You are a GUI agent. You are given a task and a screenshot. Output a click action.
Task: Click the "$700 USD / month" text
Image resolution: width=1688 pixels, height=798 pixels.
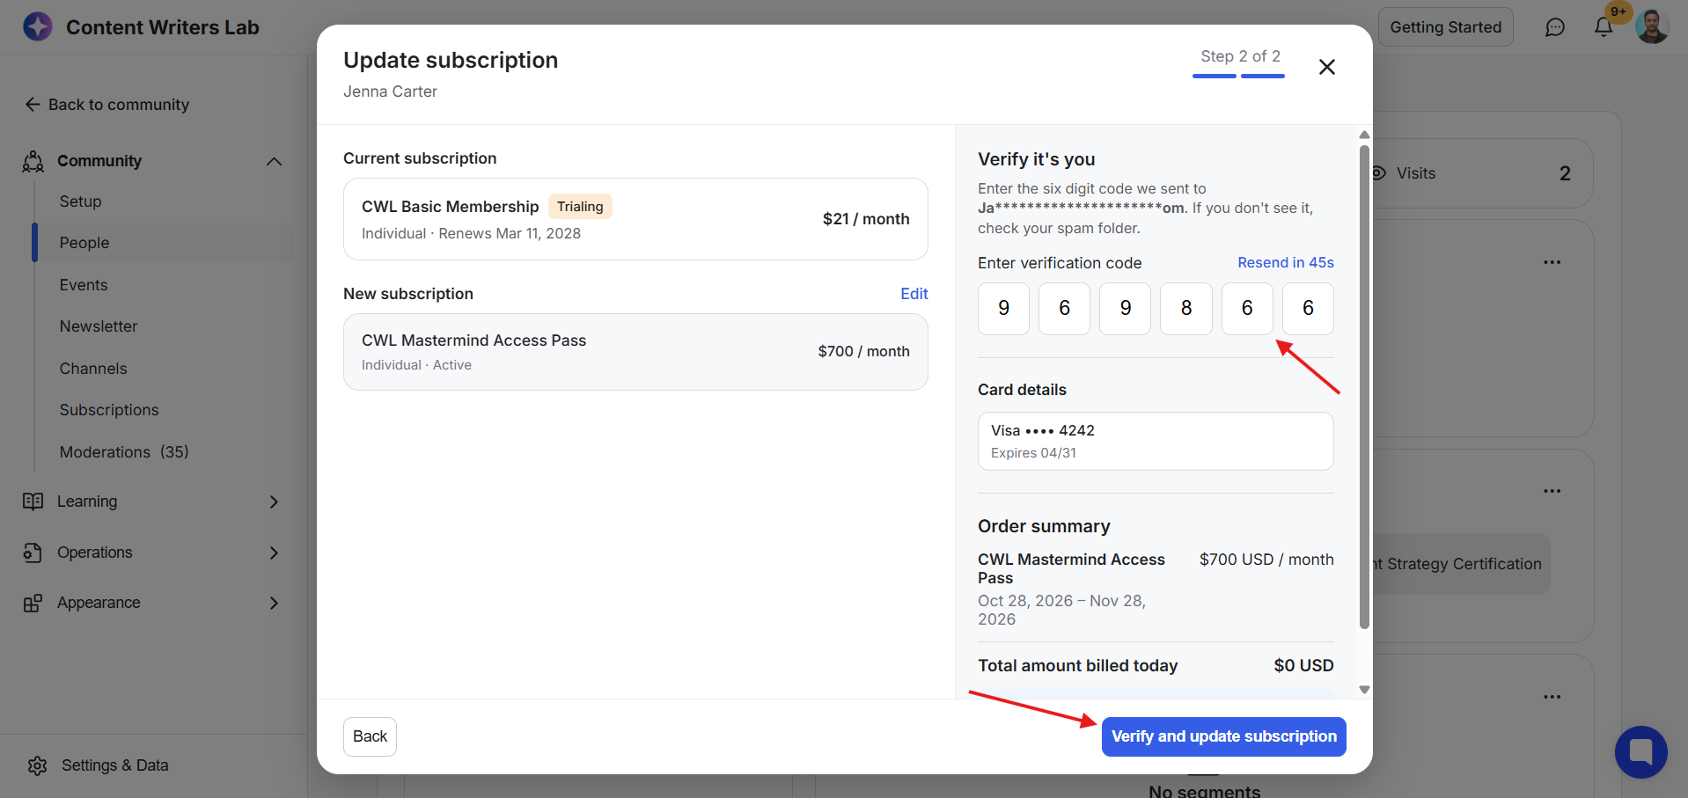click(1266, 560)
